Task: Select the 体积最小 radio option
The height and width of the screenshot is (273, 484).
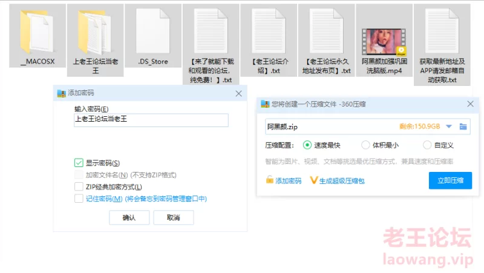Action: click(365, 145)
